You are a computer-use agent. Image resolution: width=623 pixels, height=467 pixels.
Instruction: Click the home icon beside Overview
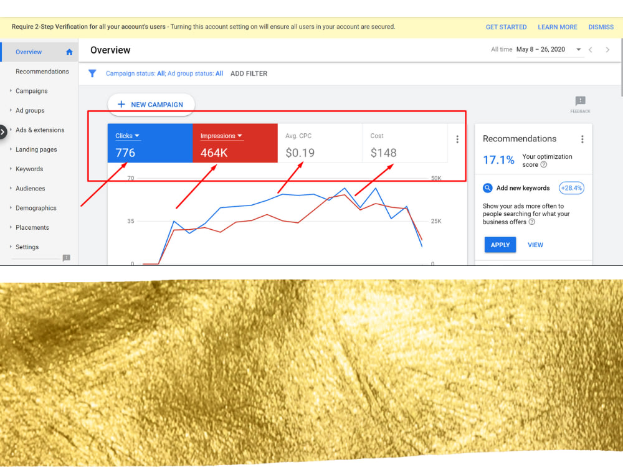(x=69, y=52)
